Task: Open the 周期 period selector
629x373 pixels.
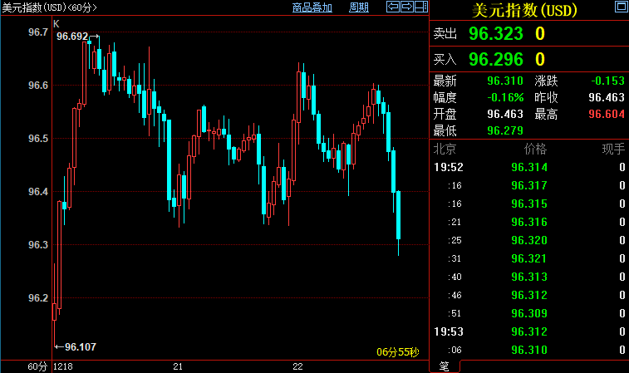Action: pyautogui.click(x=359, y=7)
